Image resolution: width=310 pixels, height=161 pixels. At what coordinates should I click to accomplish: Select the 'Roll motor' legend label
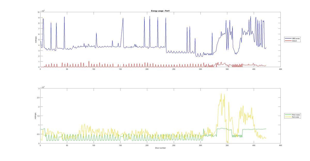click(x=296, y=117)
